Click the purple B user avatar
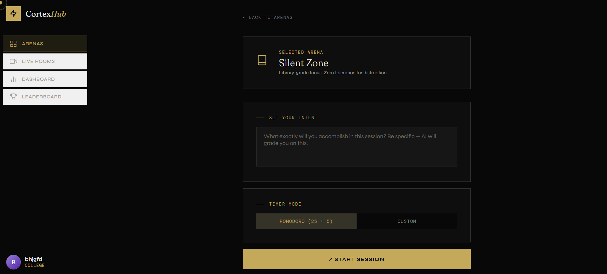This screenshot has height=274, width=607. point(13,262)
